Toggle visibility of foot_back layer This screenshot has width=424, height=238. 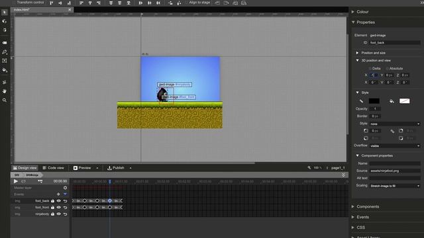[59, 201]
